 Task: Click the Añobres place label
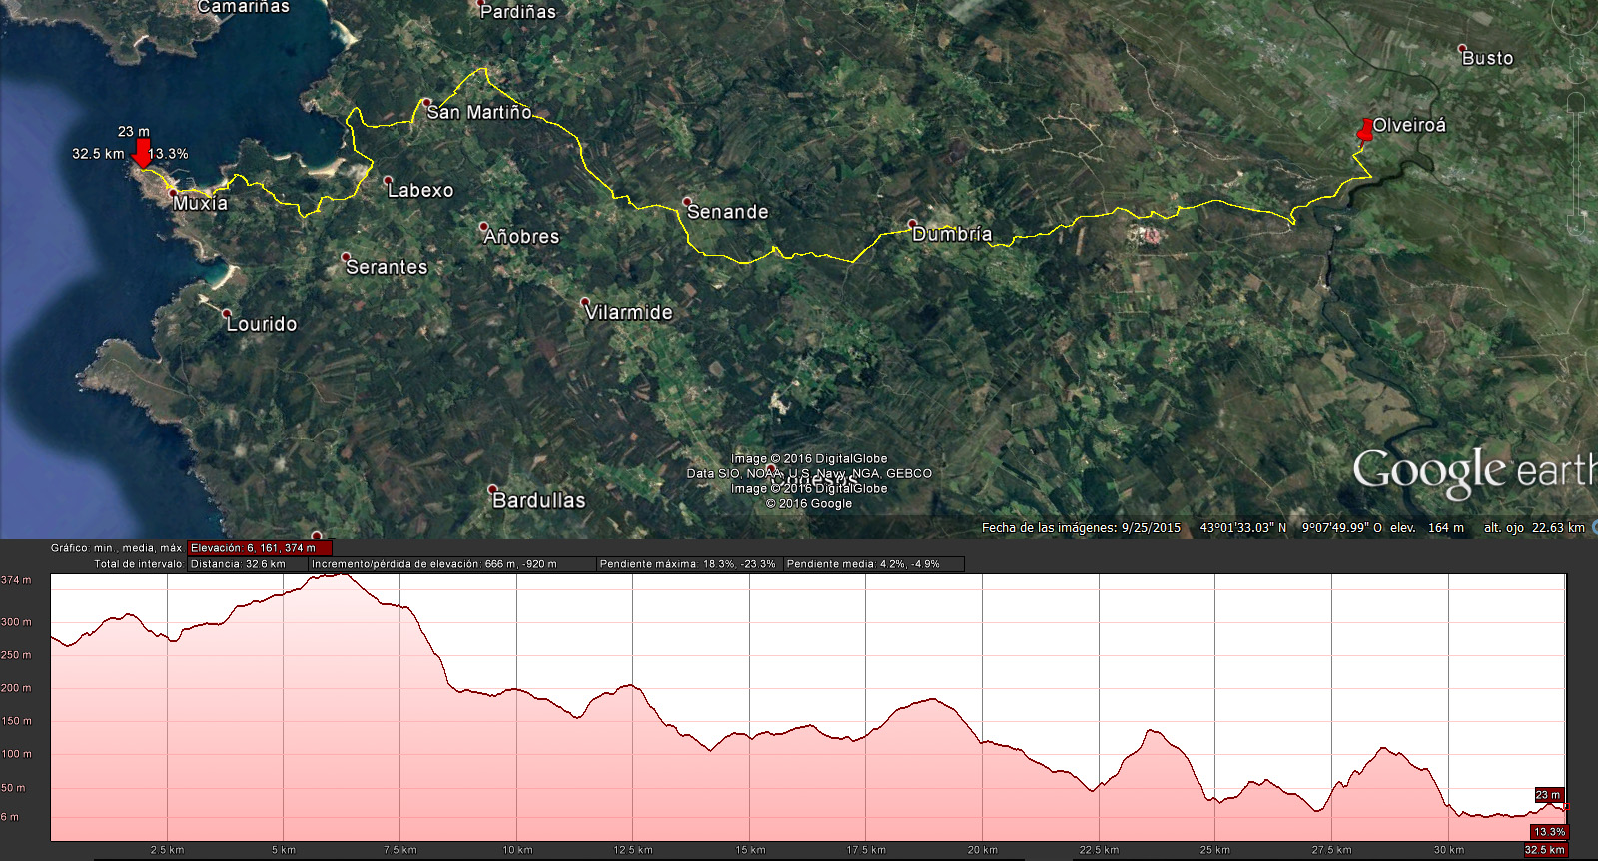(x=521, y=237)
